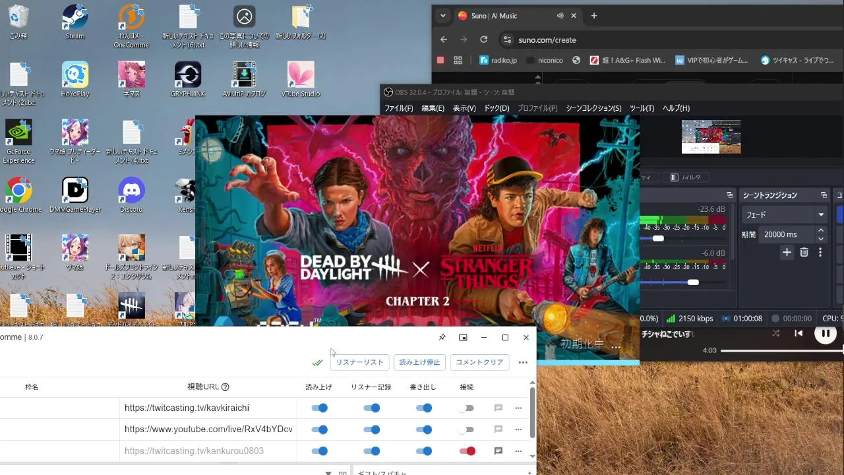844x475 pixels.
Task: Open HoYoPlay desktop icon
Action: (x=75, y=79)
